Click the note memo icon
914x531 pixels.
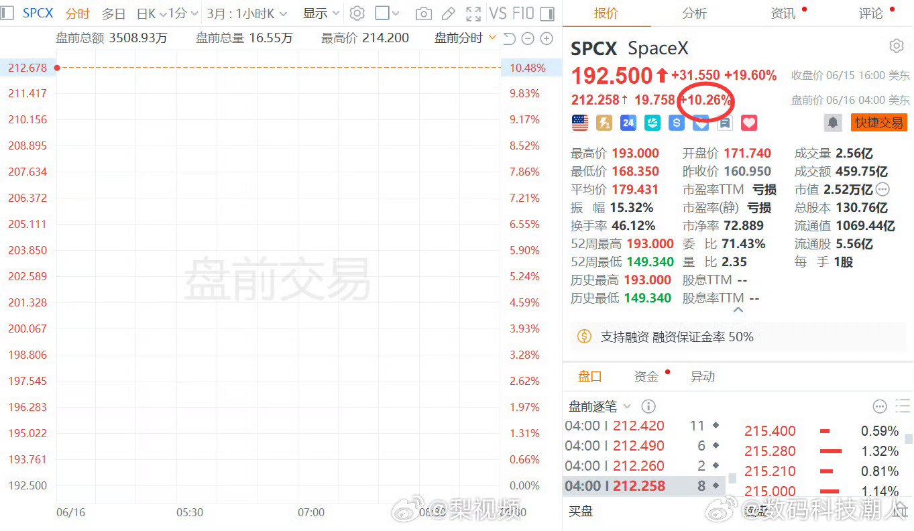725,123
